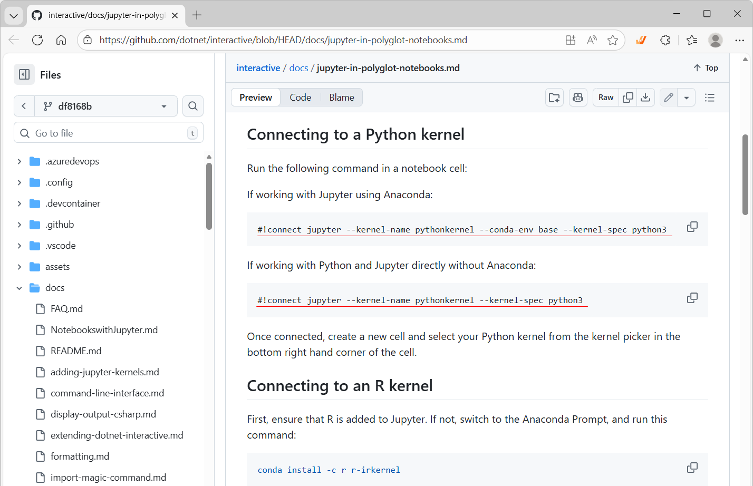Click the browser Back arrow

pos(14,40)
